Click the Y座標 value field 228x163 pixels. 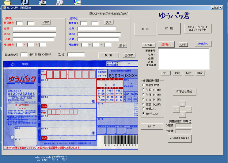(x=184, y=131)
